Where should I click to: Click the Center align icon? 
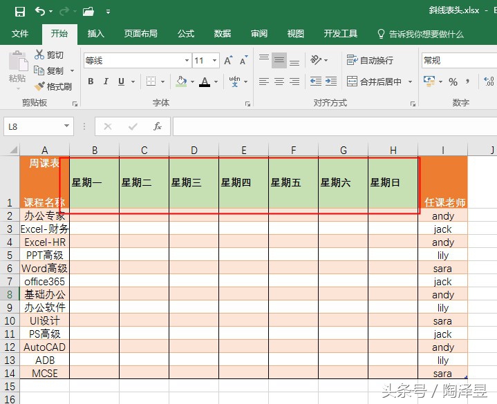pyautogui.click(x=279, y=81)
